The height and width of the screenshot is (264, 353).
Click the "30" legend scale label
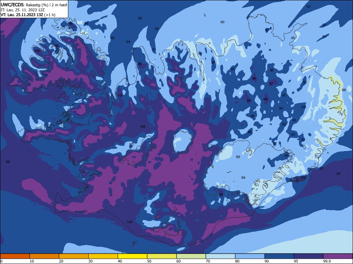coord(90,261)
